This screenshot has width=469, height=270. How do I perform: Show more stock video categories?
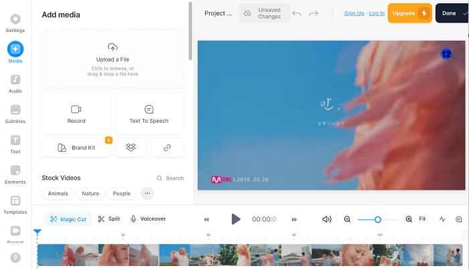[x=147, y=193]
